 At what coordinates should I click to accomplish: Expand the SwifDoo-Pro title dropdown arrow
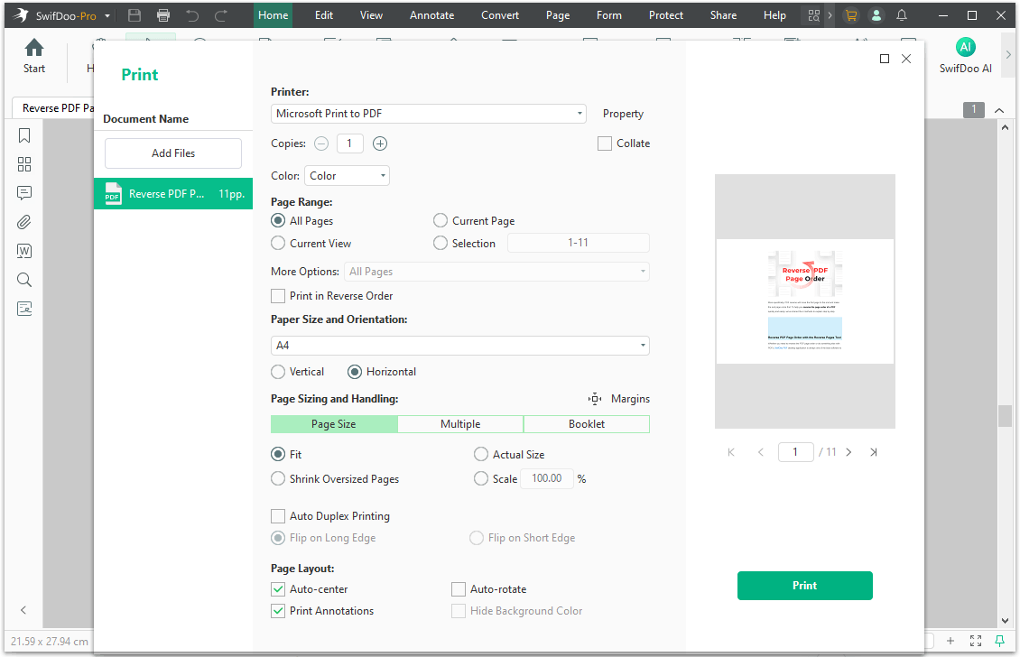[107, 15]
